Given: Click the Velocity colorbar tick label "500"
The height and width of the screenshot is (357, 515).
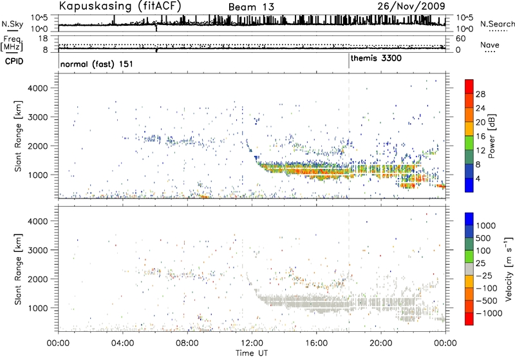Looking at the screenshot, I should tap(483, 238).
